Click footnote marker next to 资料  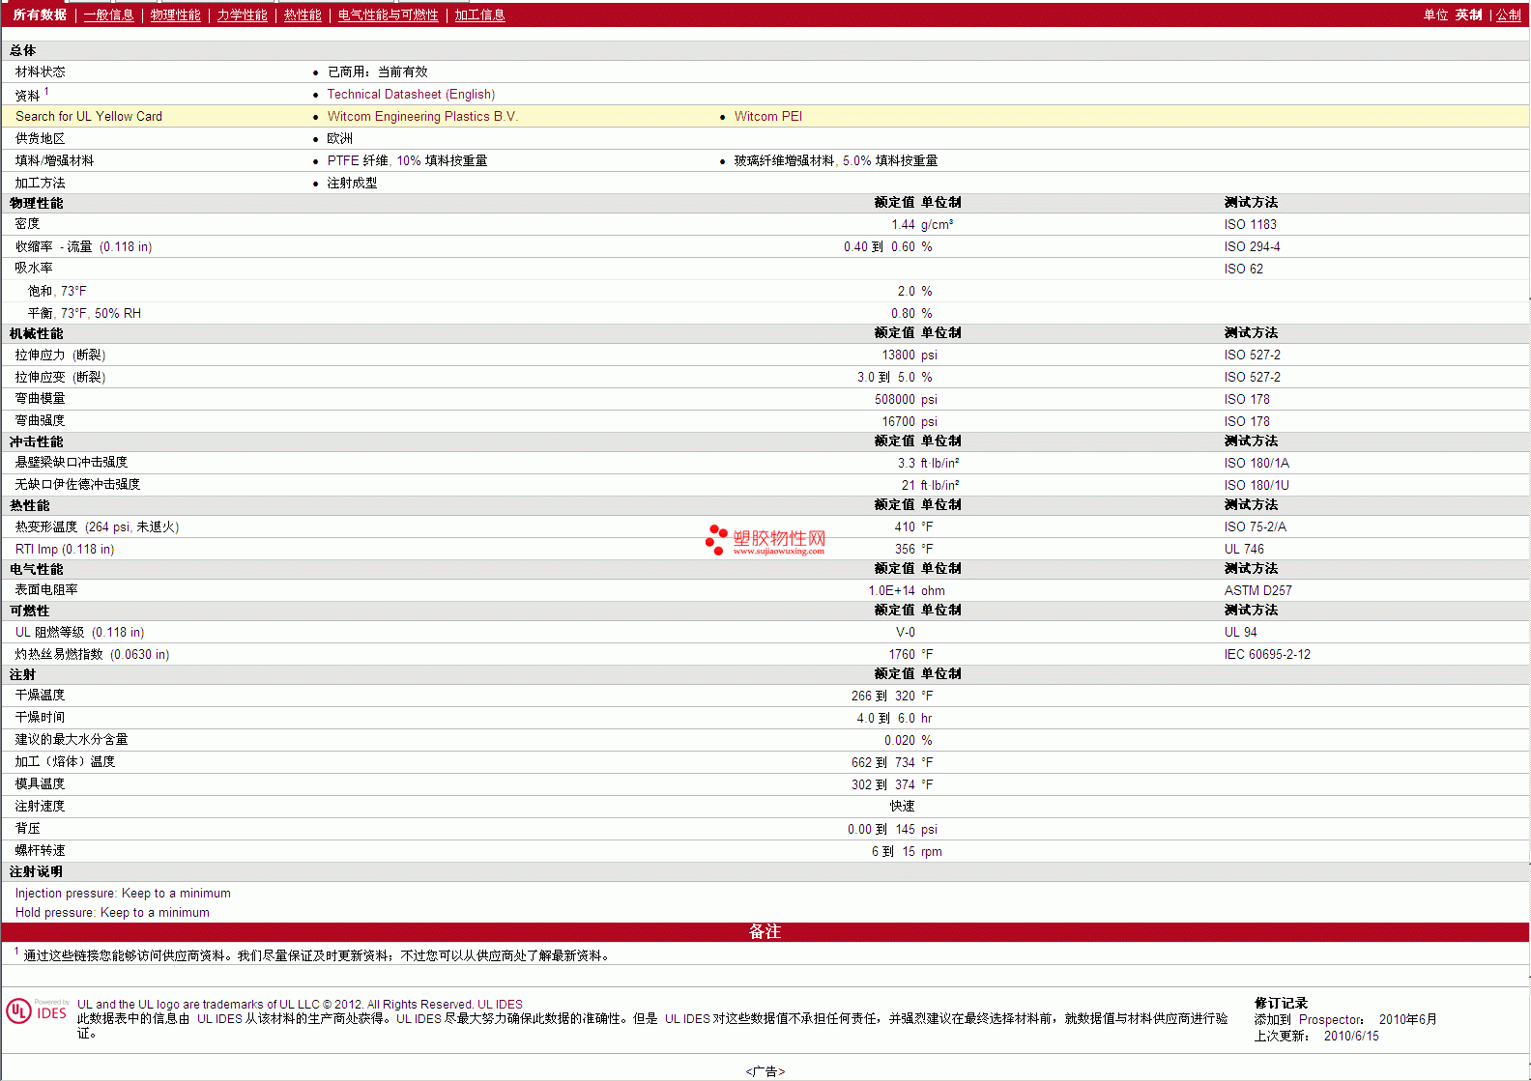pos(46,91)
